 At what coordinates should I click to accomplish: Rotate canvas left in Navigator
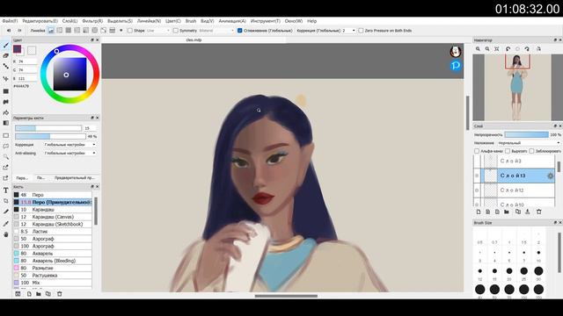[x=508, y=49]
